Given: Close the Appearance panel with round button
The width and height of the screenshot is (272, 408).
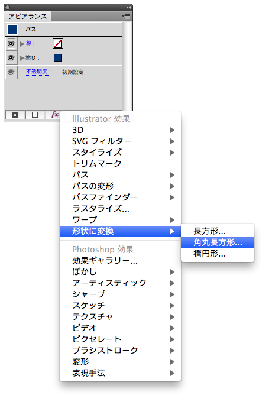Looking at the screenshot, I should pyautogui.click(x=7, y=7).
